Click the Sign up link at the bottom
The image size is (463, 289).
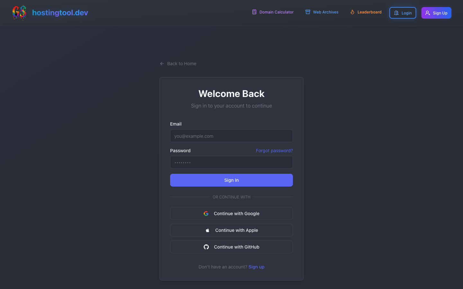tap(256, 267)
